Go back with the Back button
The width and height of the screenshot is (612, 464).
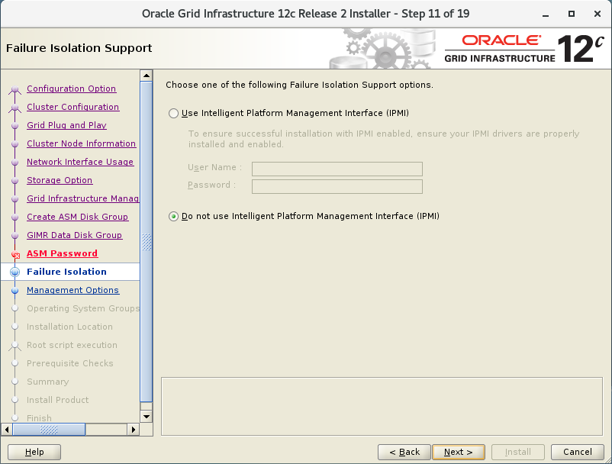404,452
